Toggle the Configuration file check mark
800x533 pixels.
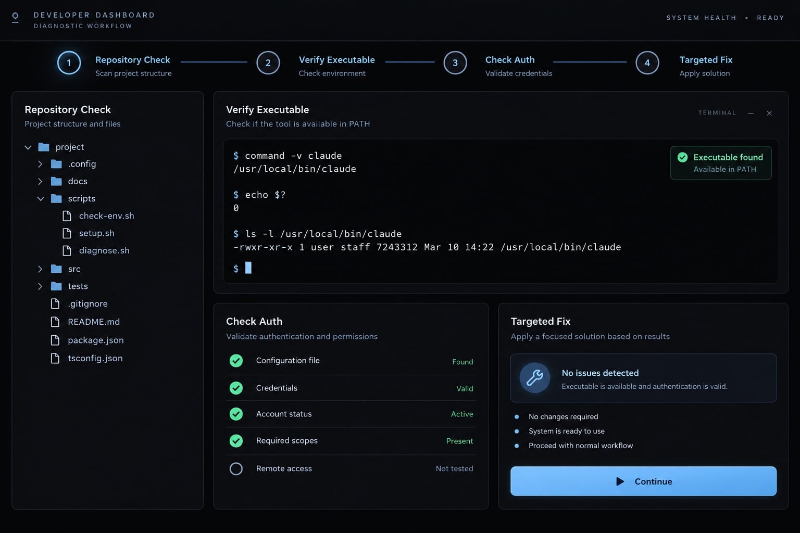point(236,361)
